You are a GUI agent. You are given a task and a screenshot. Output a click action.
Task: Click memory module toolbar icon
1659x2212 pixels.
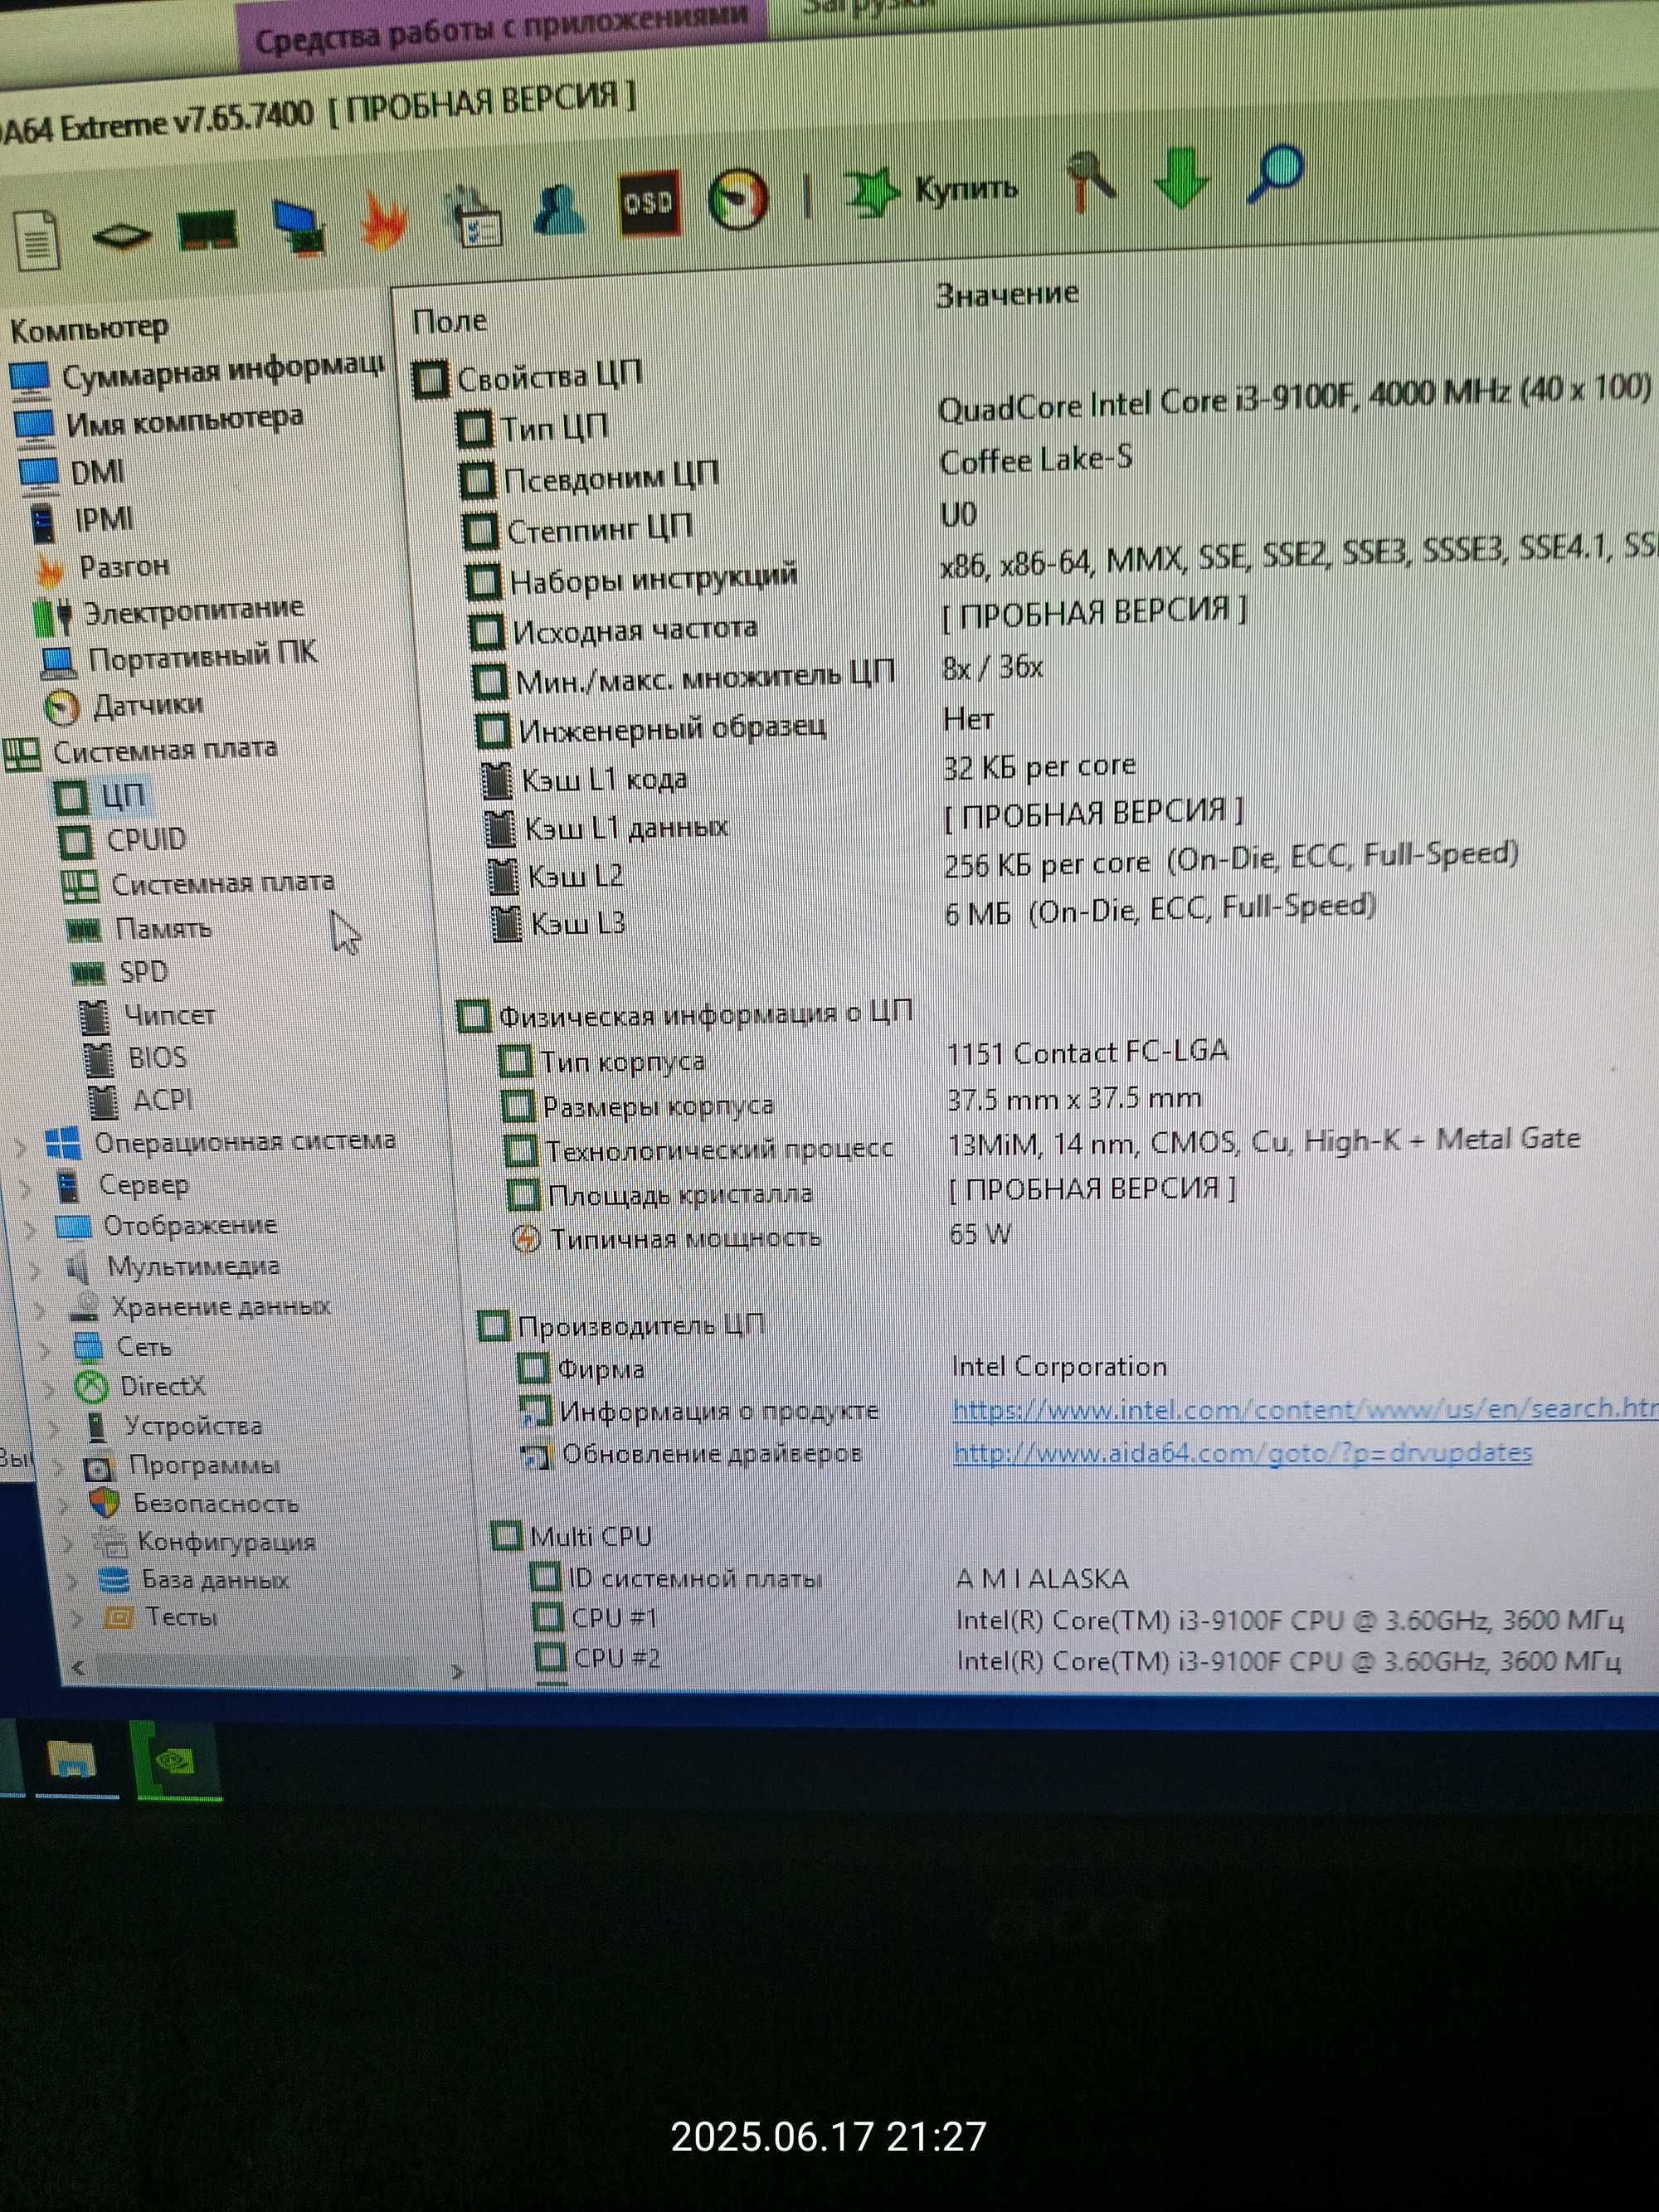207,231
